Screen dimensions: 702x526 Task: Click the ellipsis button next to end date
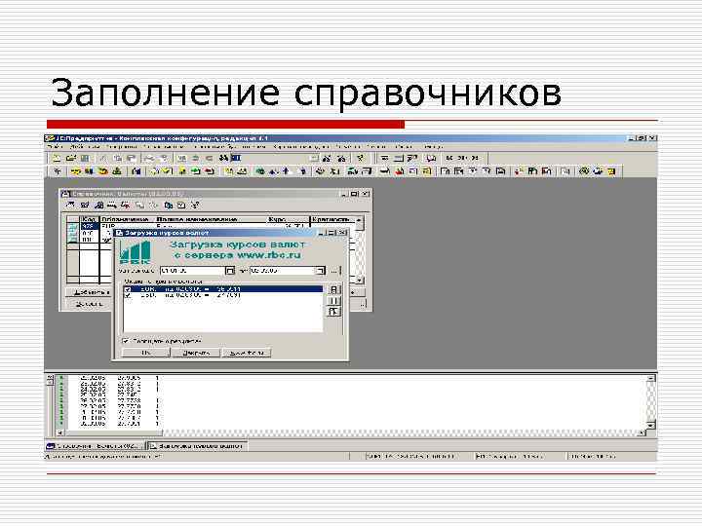(x=334, y=271)
